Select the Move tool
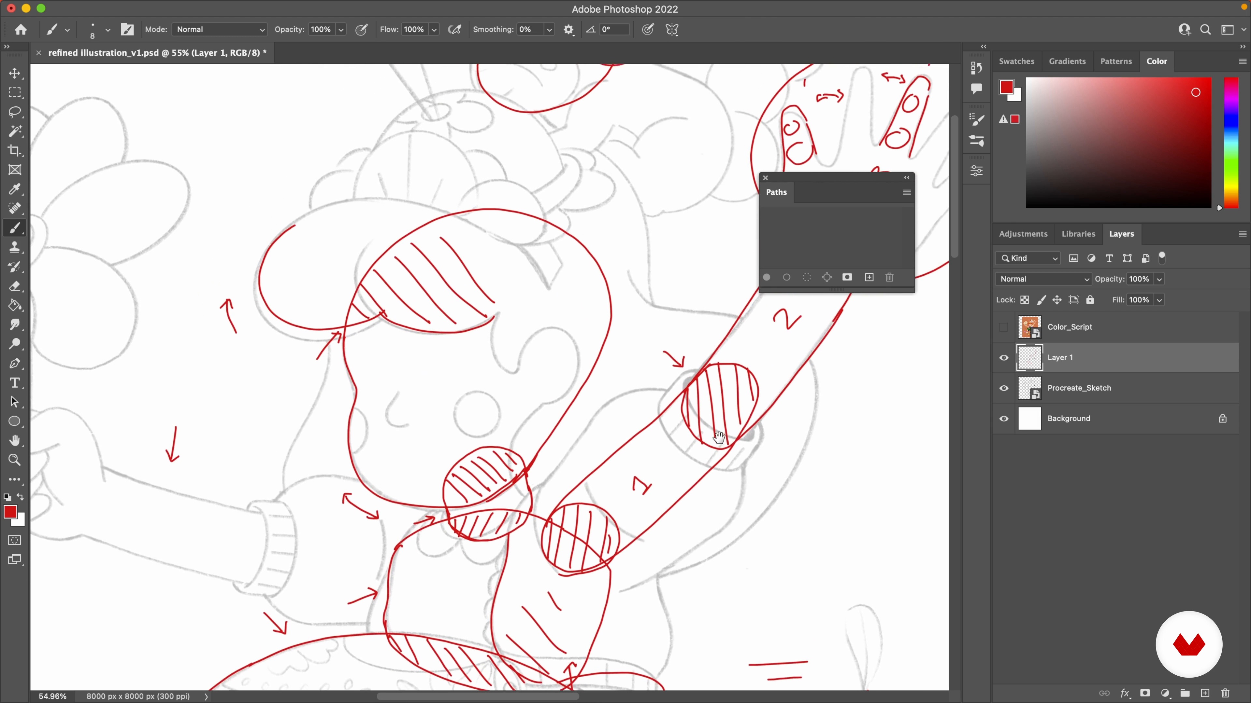This screenshot has width=1251, height=703. click(x=15, y=73)
